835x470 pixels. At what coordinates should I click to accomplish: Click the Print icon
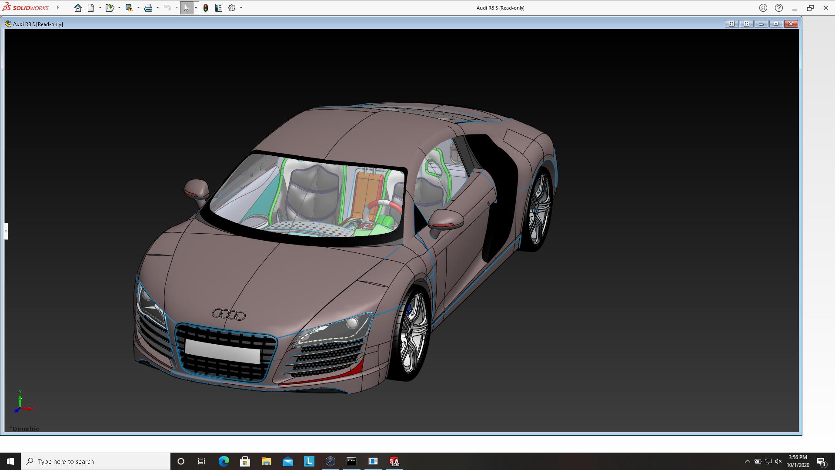148,8
